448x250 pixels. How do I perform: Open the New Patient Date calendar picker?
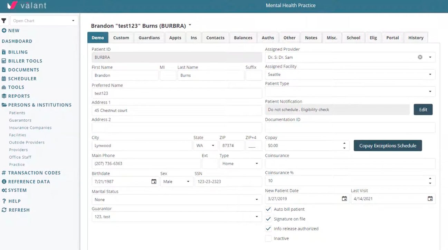point(344,199)
